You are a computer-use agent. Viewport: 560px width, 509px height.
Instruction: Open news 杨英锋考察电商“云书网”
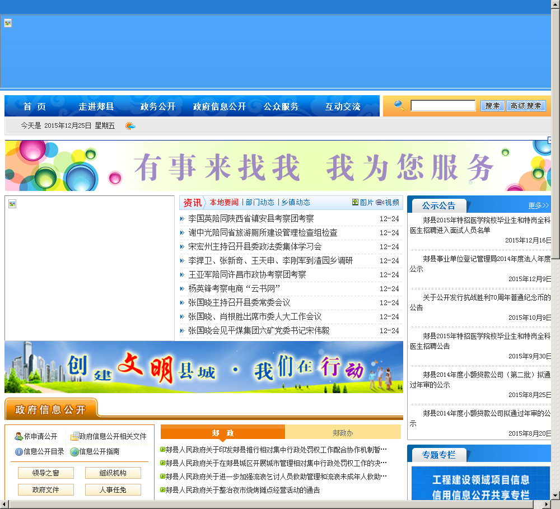point(234,288)
